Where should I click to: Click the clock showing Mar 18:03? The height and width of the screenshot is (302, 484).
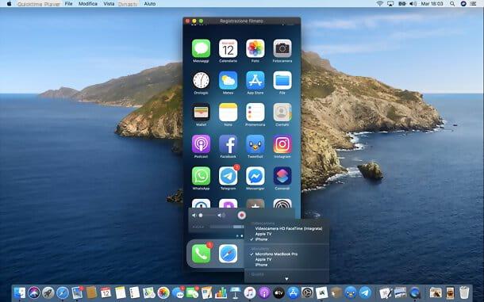[x=432, y=4]
